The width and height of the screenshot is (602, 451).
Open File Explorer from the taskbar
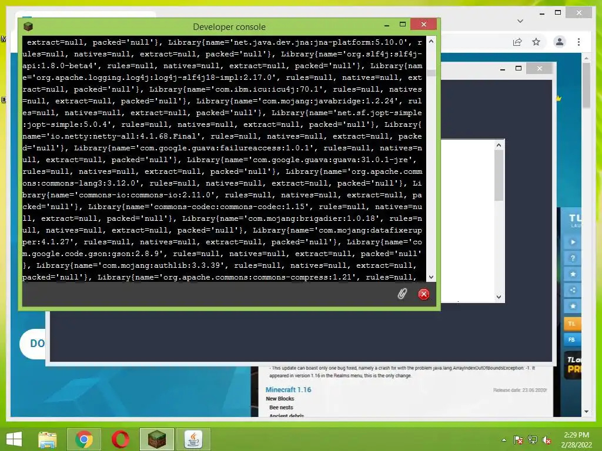[x=47, y=439]
